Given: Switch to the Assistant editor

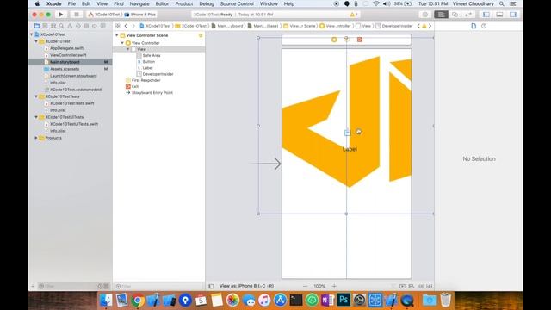Looking at the screenshot, I should point(455,15).
